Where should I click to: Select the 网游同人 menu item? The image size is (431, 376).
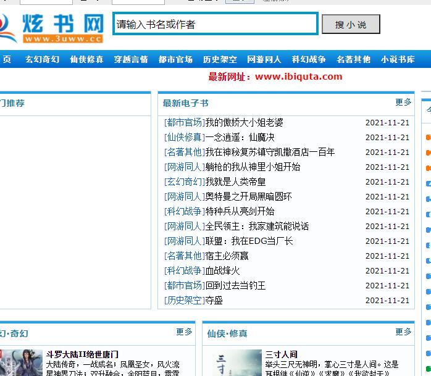[264, 59]
